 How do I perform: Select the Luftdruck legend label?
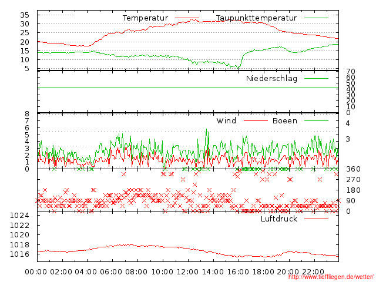coord(279,219)
